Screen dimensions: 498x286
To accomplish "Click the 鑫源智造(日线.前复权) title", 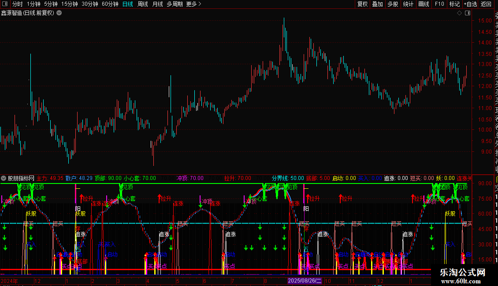I will 28,13.
